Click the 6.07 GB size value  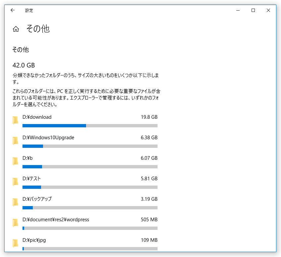pyautogui.click(x=149, y=158)
